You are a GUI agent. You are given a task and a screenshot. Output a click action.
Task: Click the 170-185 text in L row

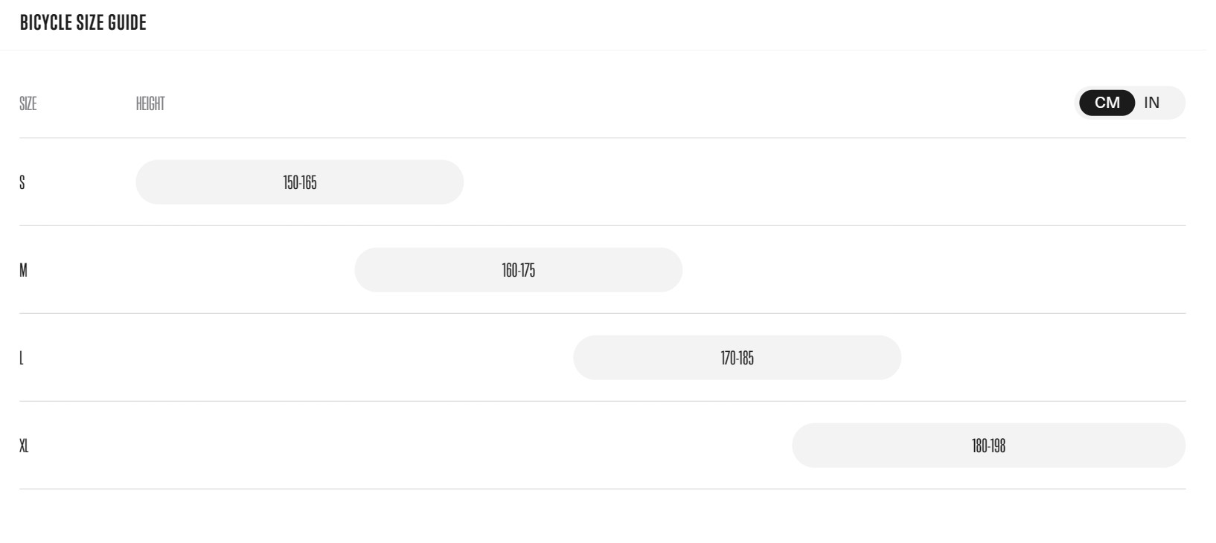pyautogui.click(x=737, y=358)
